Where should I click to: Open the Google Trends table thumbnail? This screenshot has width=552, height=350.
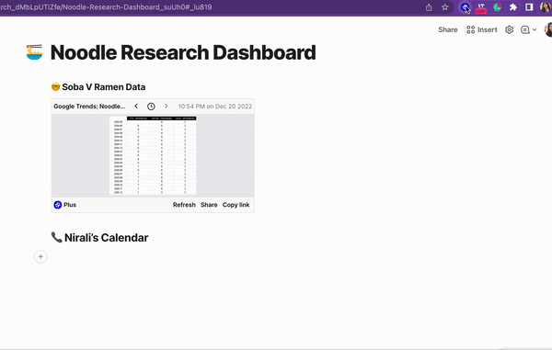pos(153,155)
